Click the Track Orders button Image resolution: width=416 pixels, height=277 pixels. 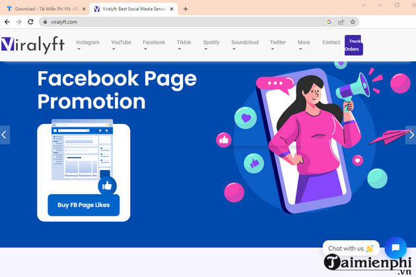click(x=353, y=45)
